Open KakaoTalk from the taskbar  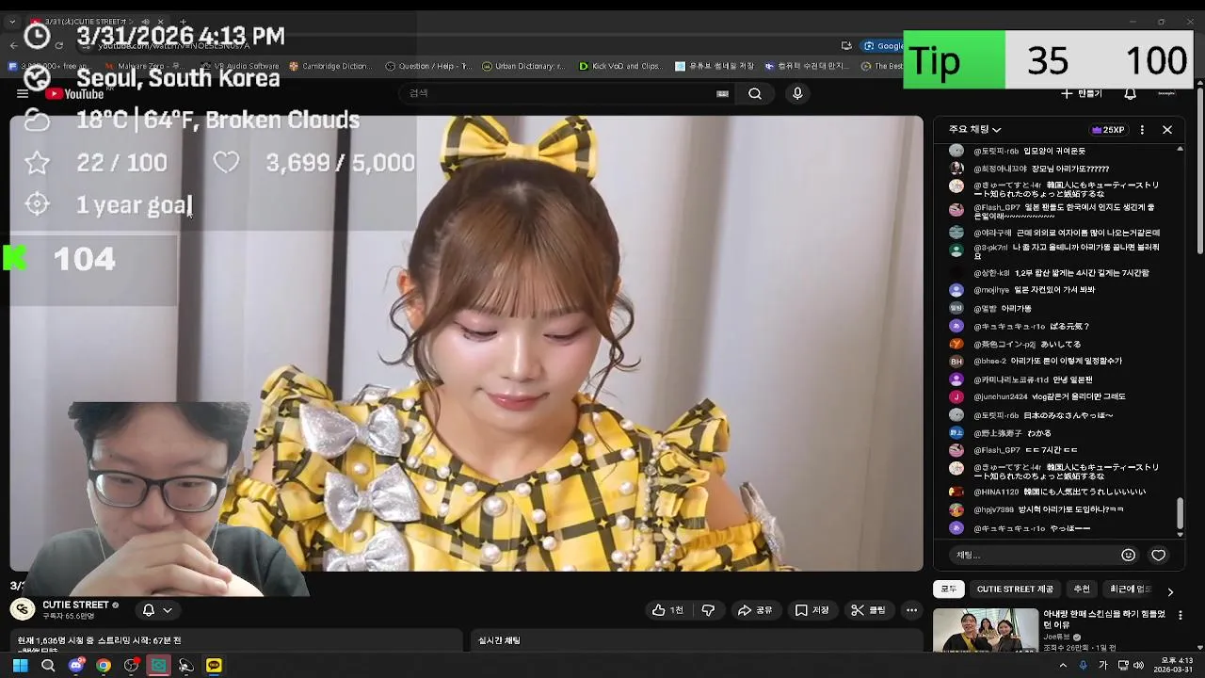(214, 665)
